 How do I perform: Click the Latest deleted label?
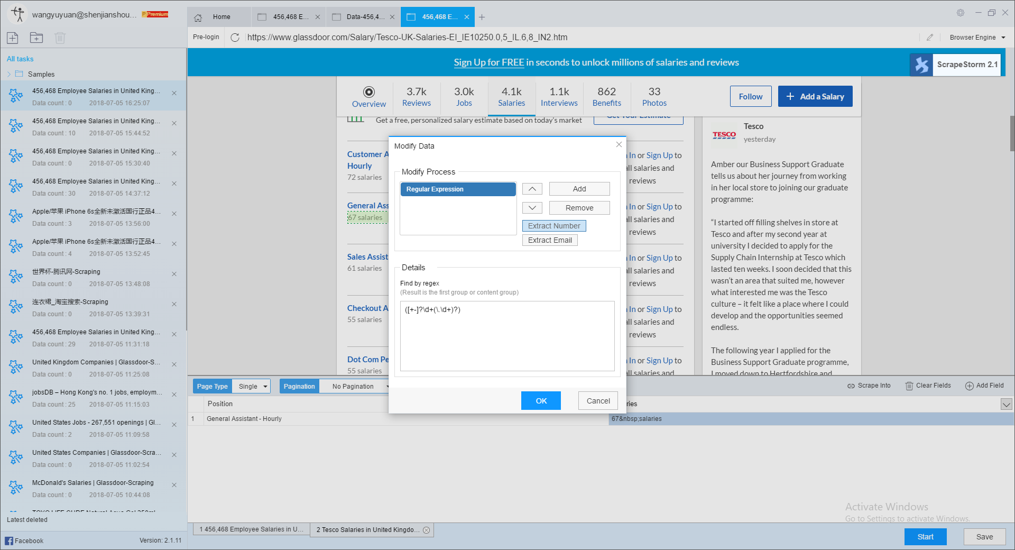click(27, 520)
